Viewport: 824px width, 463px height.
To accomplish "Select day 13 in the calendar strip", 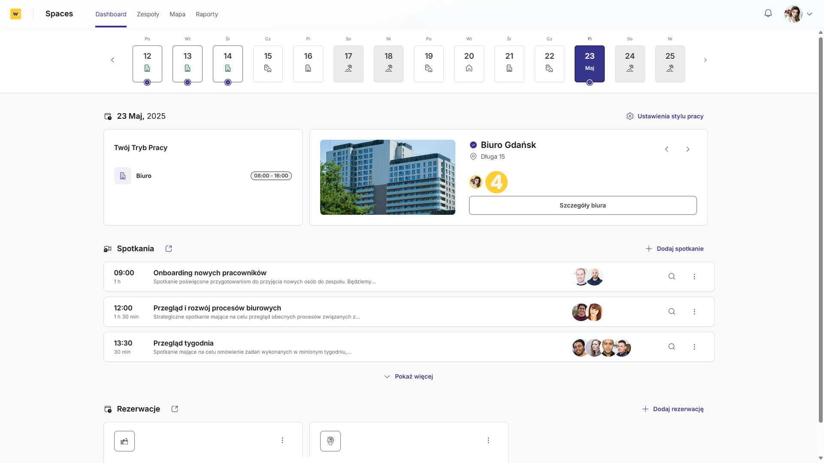I will (x=188, y=63).
